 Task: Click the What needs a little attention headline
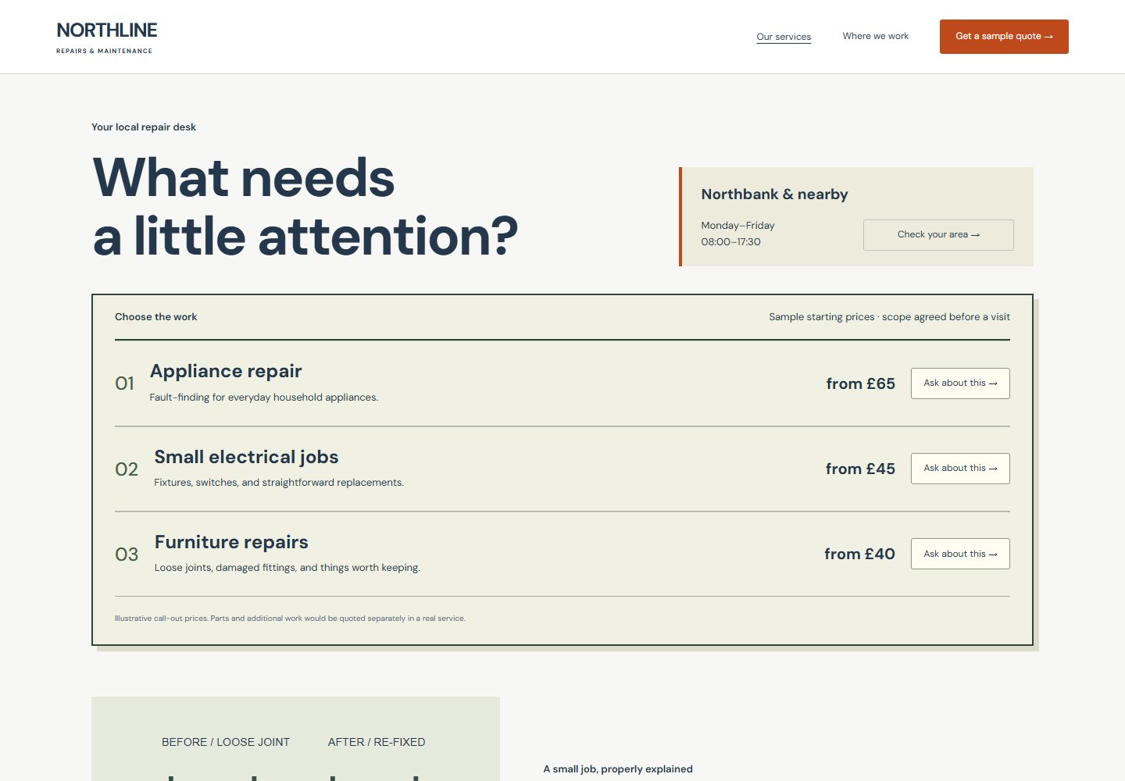click(305, 207)
